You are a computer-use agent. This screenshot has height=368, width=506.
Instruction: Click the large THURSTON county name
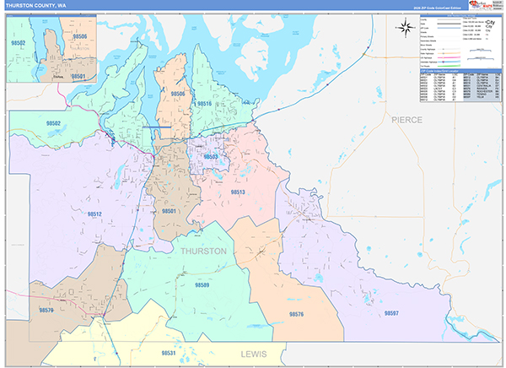coord(203,251)
